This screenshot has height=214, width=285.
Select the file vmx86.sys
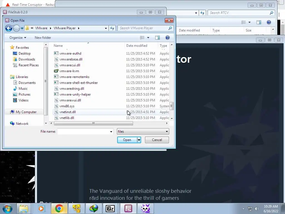click(67, 106)
